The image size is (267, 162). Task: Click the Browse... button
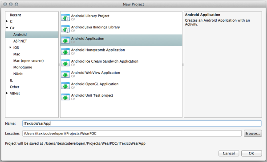(x=253, y=134)
